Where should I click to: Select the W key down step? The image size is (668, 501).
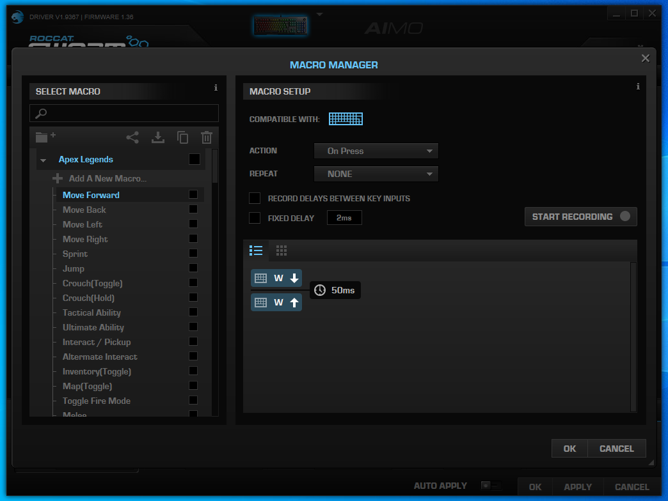click(x=276, y=278)
